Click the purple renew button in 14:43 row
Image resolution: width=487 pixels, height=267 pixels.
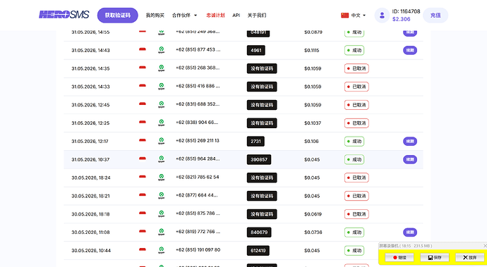click(x=410, y=50)
